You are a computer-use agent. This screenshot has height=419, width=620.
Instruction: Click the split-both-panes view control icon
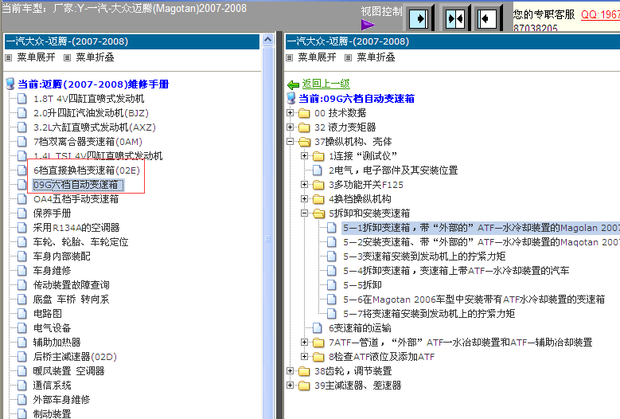(455, 18)
